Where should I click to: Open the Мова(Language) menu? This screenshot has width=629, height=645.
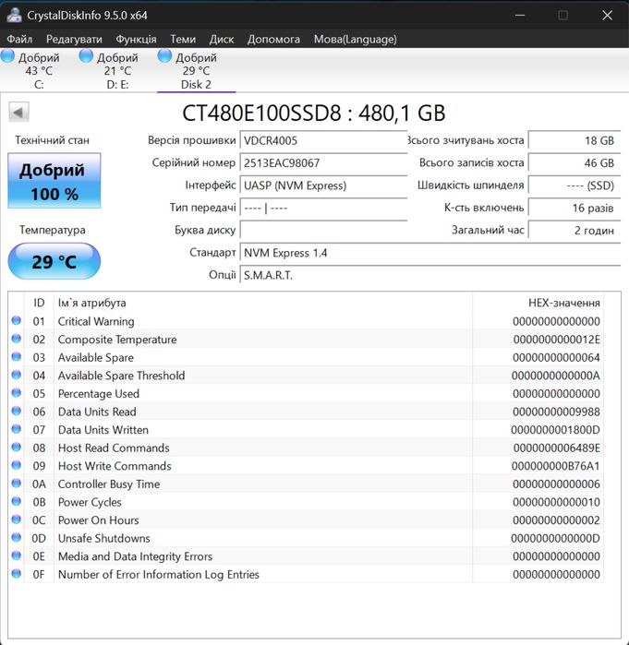[356, 39]
